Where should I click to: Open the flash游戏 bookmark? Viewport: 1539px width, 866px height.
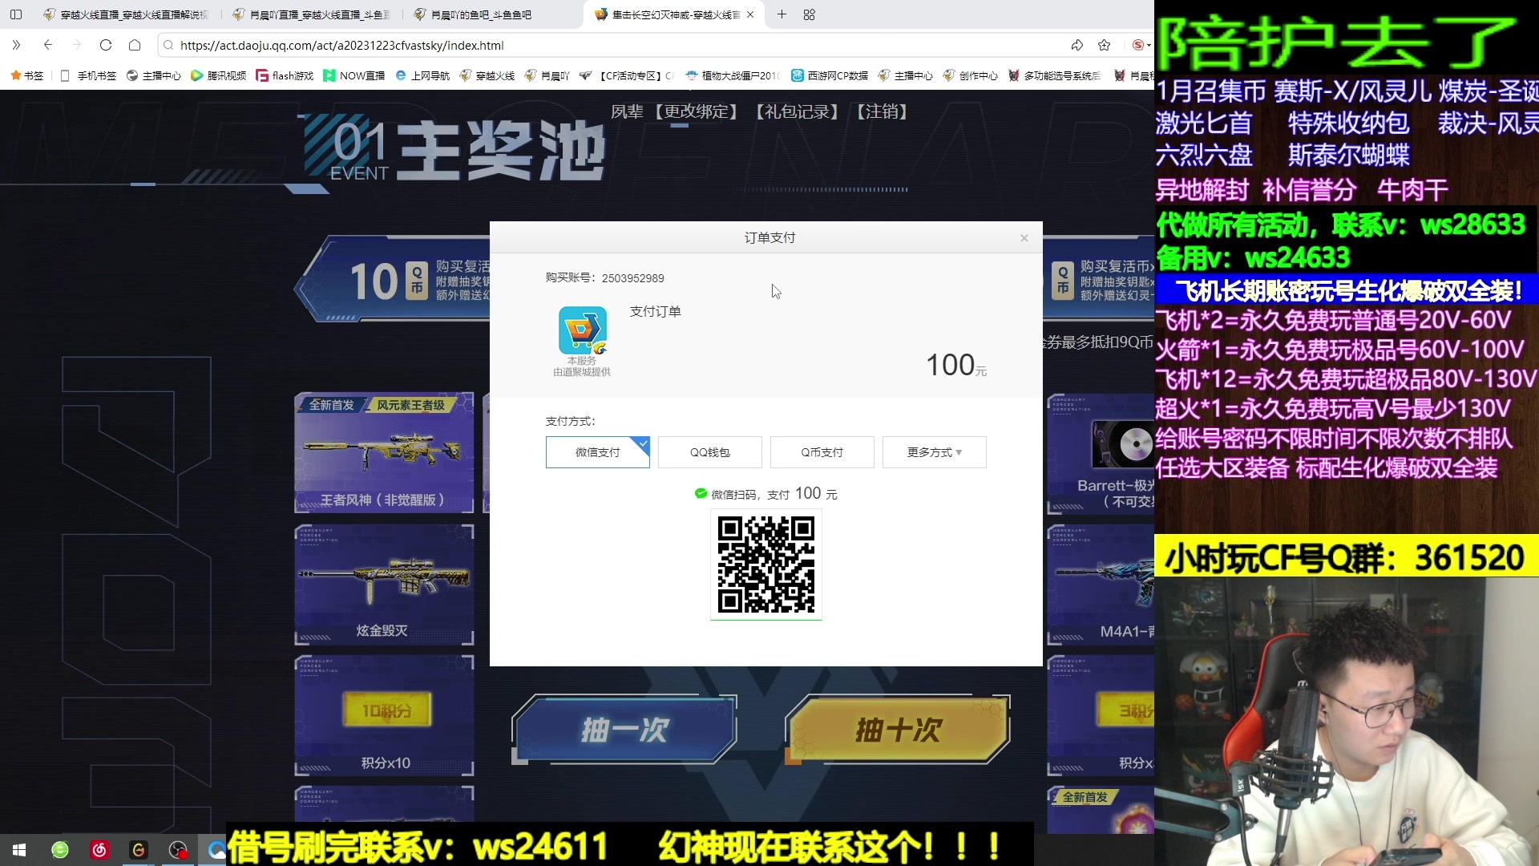[x=285, y=75]
